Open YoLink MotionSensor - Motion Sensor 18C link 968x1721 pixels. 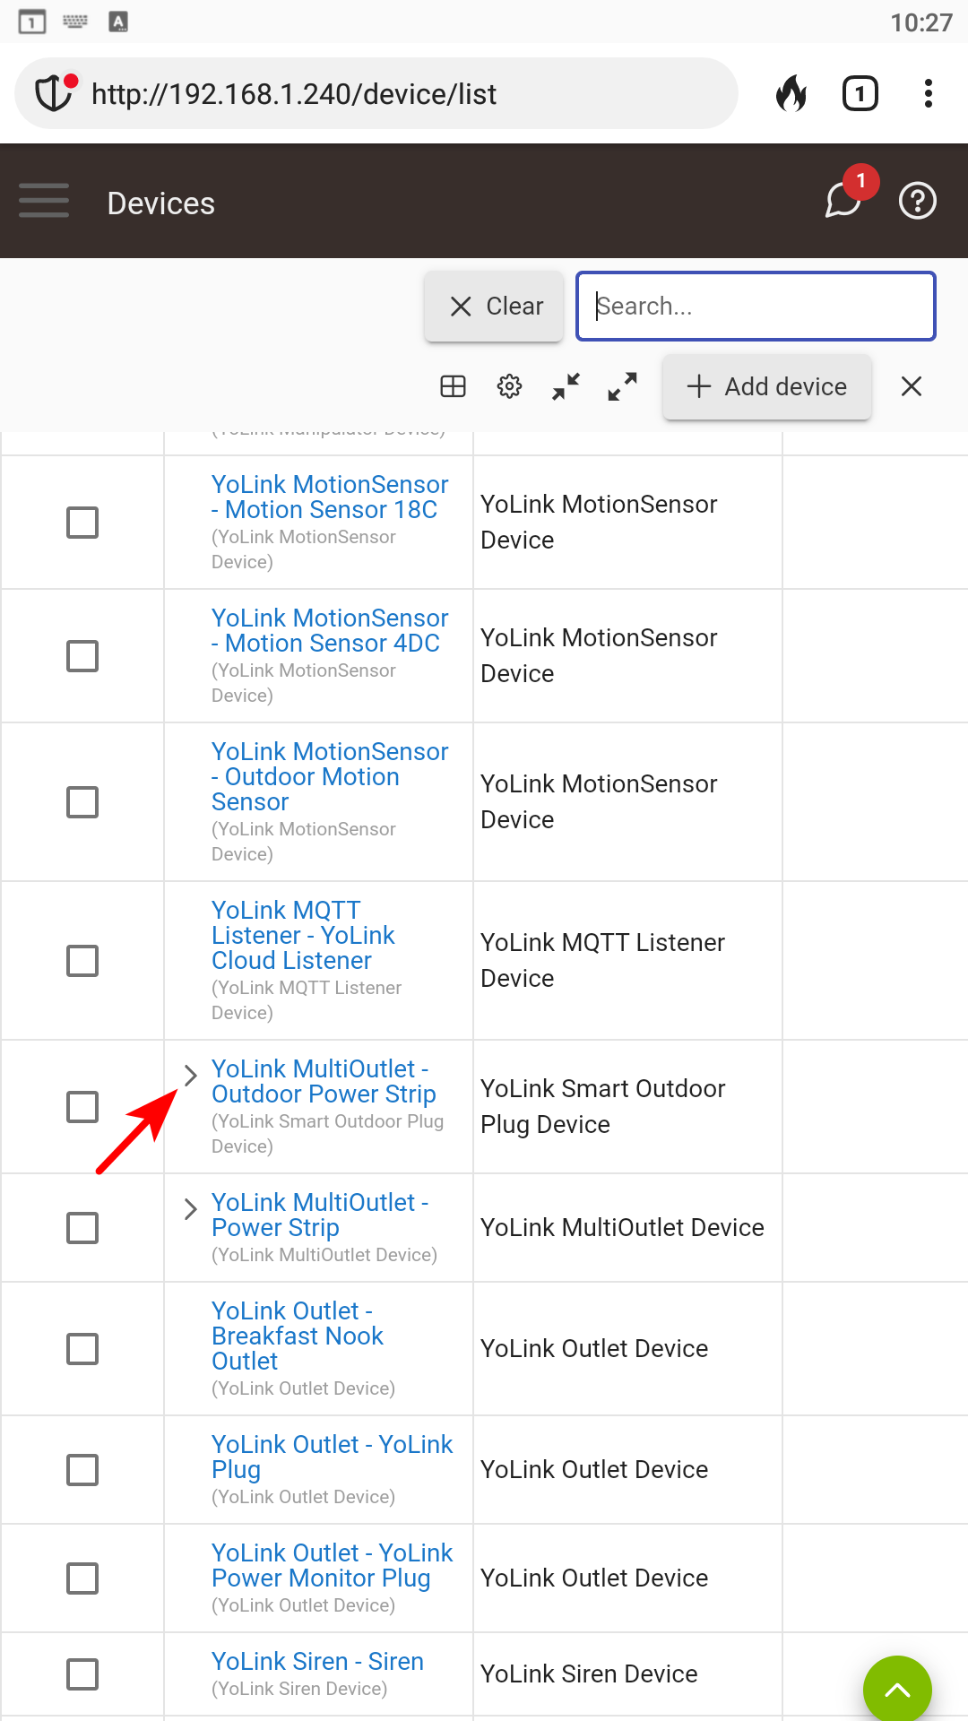point(330,497)
